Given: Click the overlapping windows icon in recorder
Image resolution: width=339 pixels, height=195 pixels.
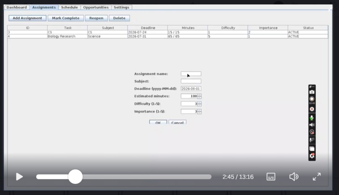Looking at the screenshot, I should pyautogui.click(x=312, y=149).
